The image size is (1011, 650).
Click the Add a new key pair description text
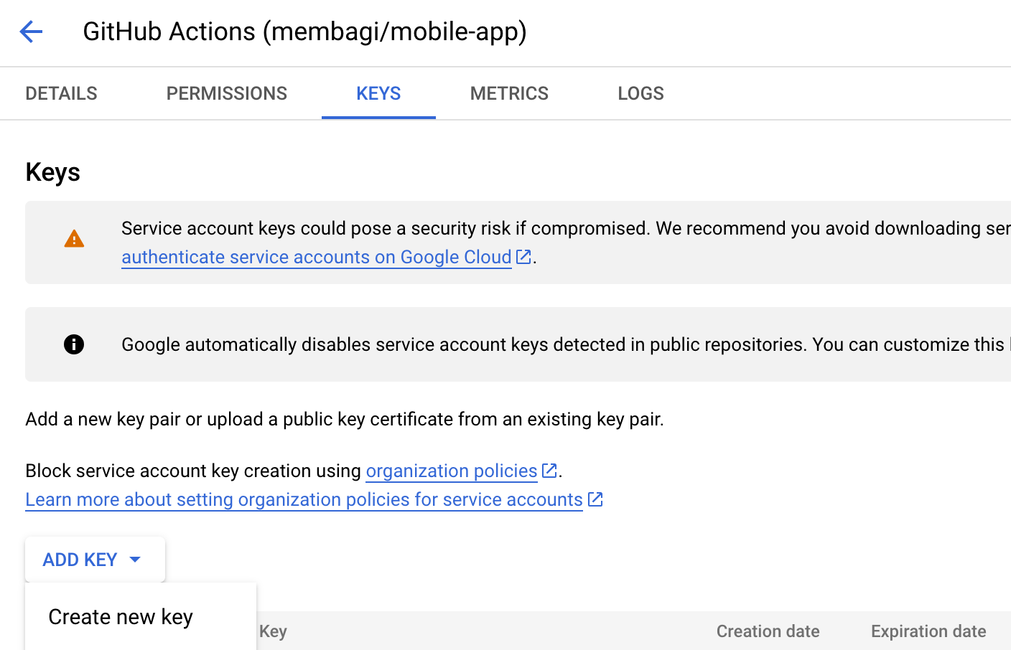[345, 419]
